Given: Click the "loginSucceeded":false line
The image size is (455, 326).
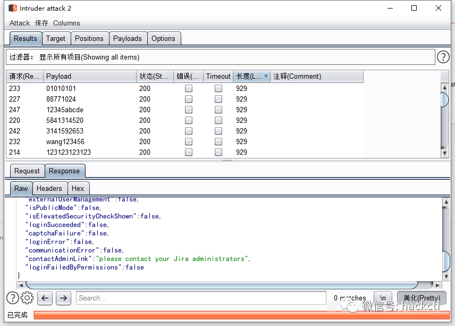Looking at the screenshot, I should [67, 224].
